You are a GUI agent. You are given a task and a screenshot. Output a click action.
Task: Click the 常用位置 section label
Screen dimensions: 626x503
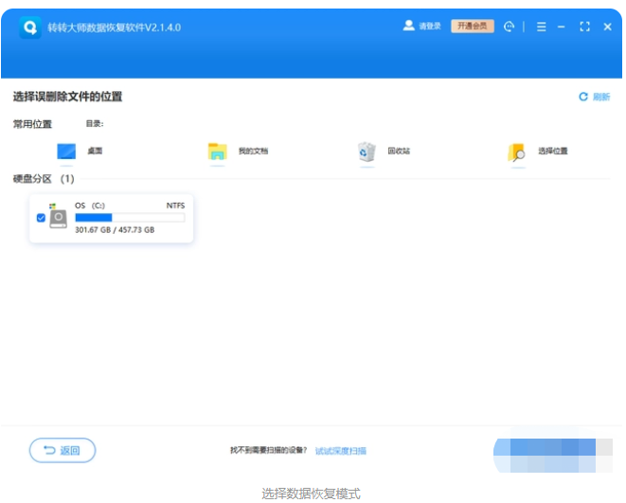[32, 124]
